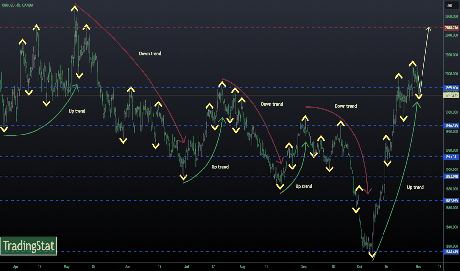Select the 1814.419 blue price label
This screenshot has height=271, width=460.
click(x=451, y=252)
